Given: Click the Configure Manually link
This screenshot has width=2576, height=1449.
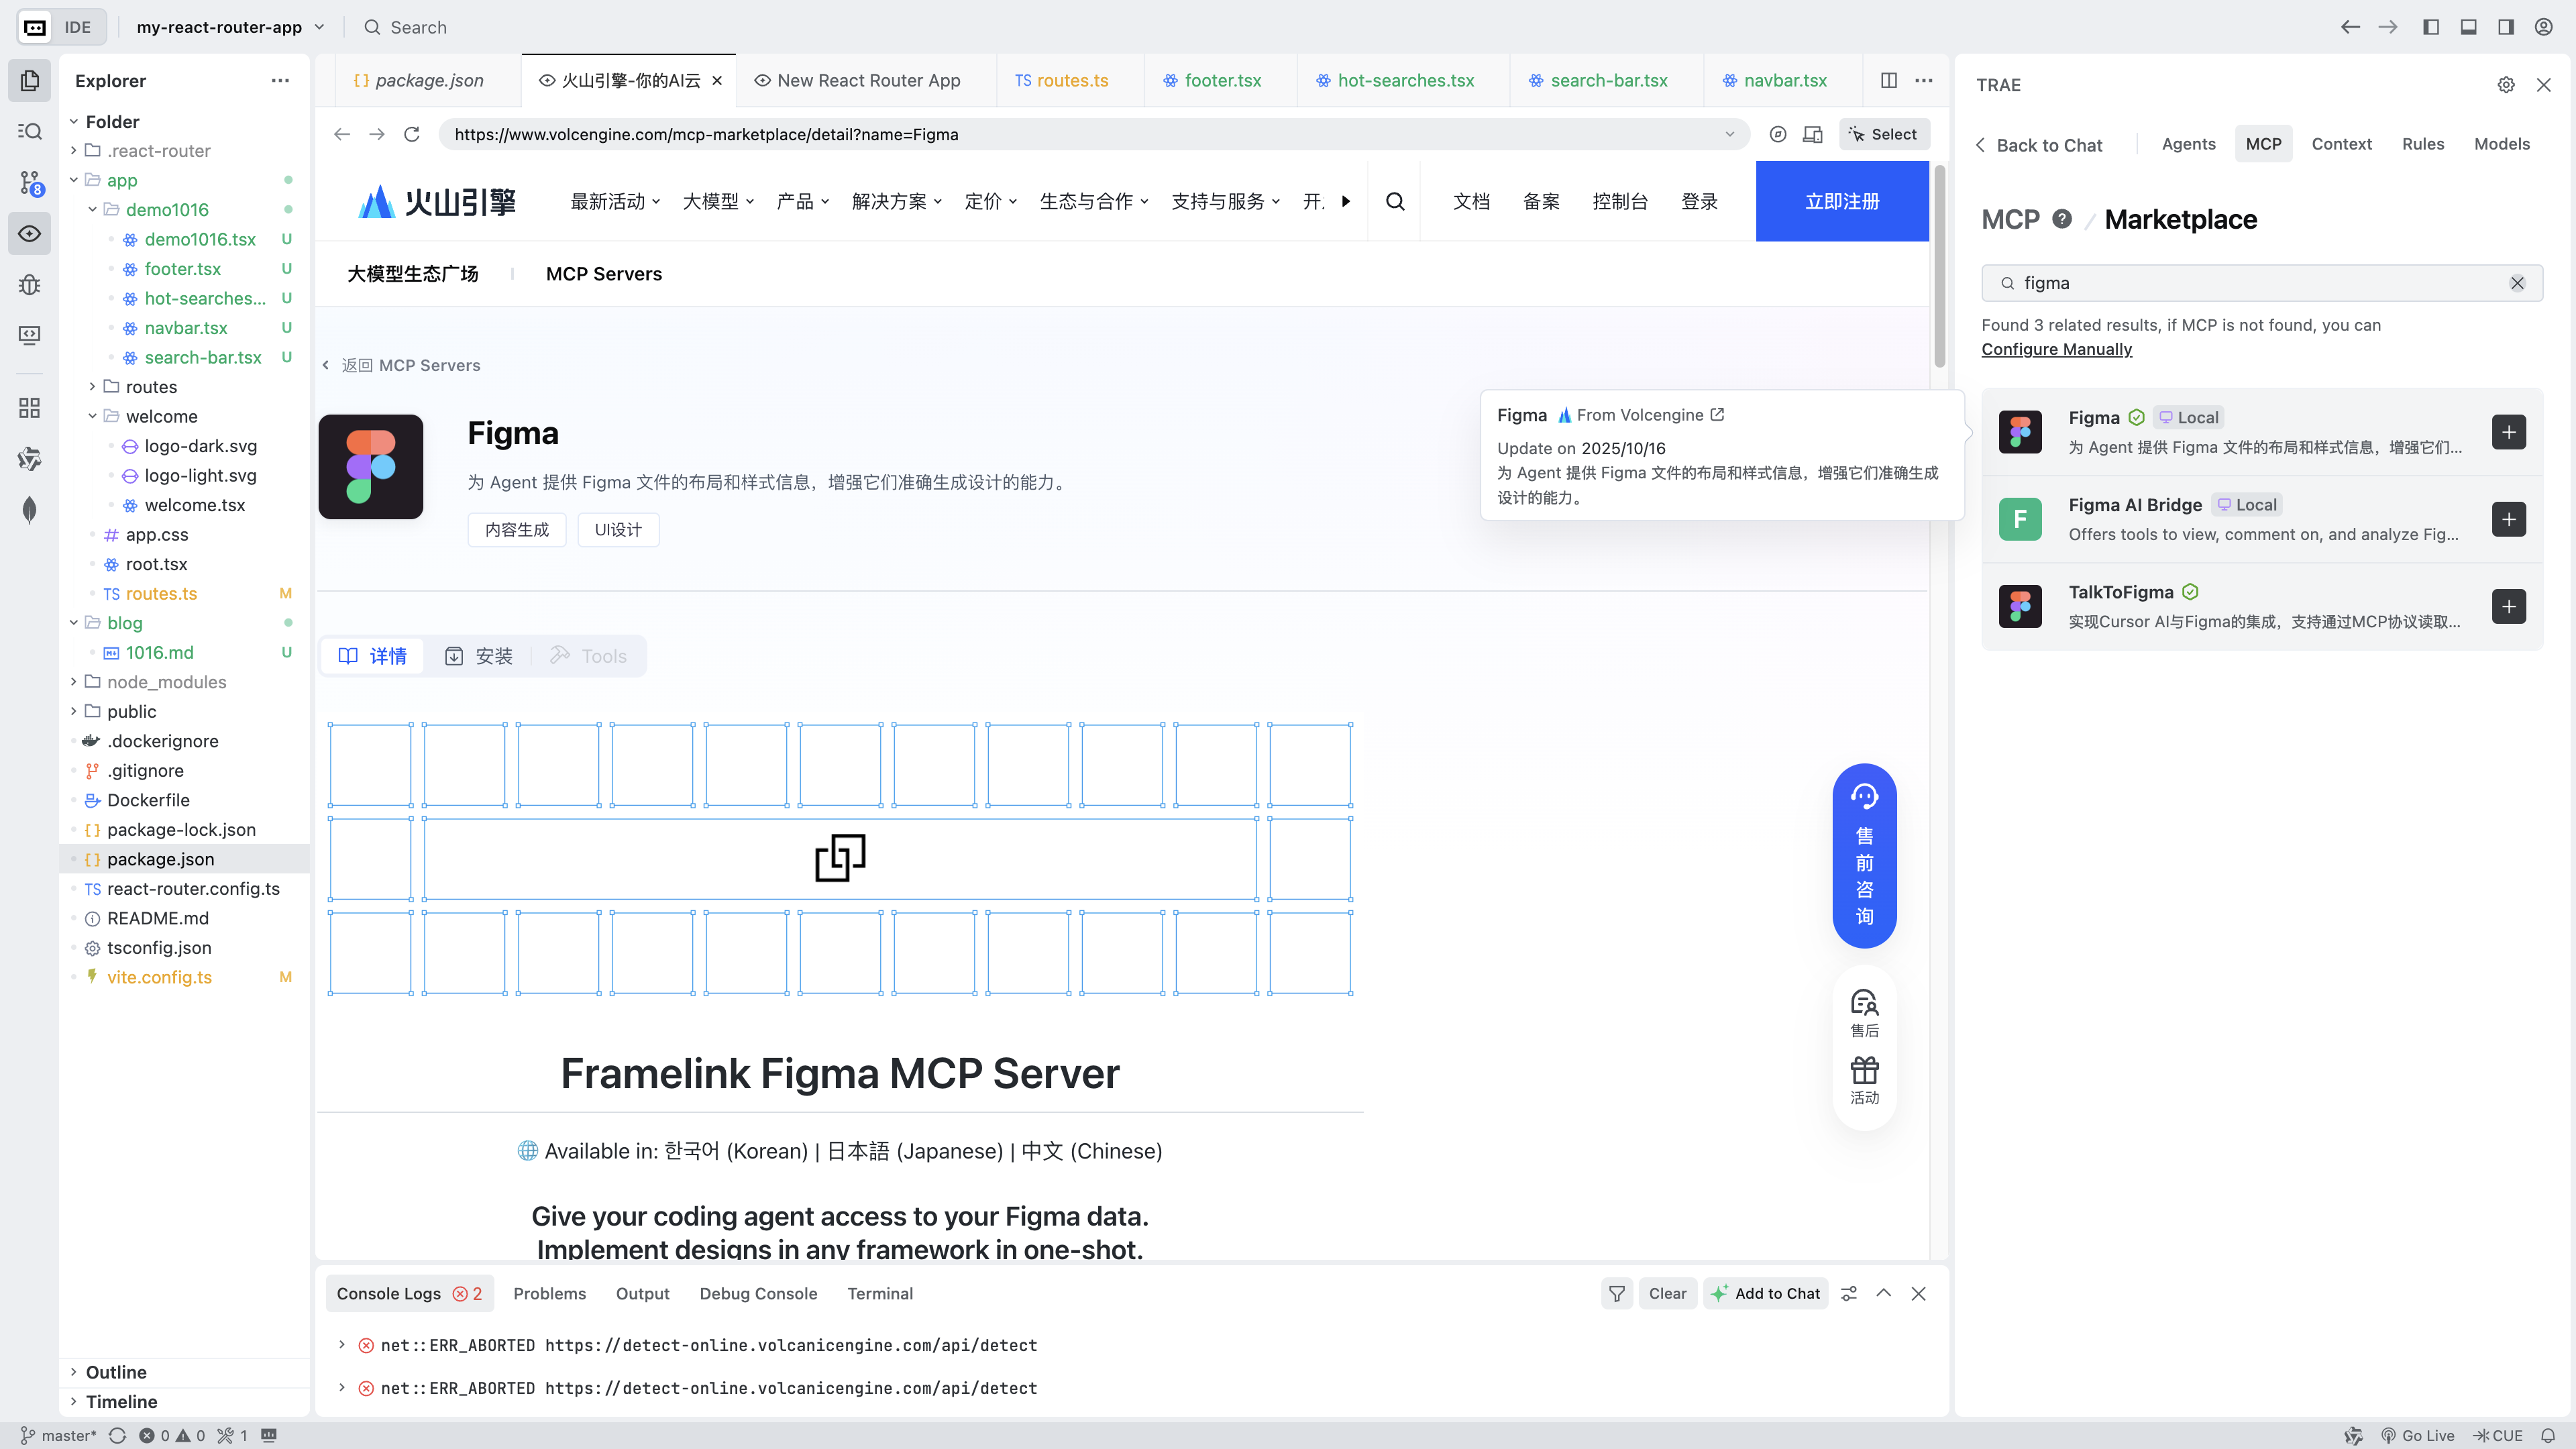Looking at the screenshot, I should pyautogui.click(x=2056, y=349).
